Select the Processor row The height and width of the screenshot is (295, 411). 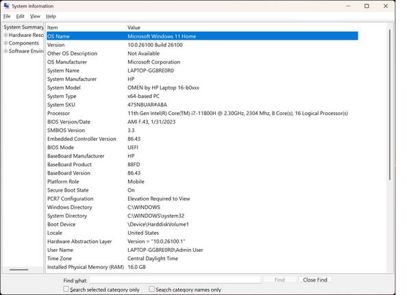[202, 113]
